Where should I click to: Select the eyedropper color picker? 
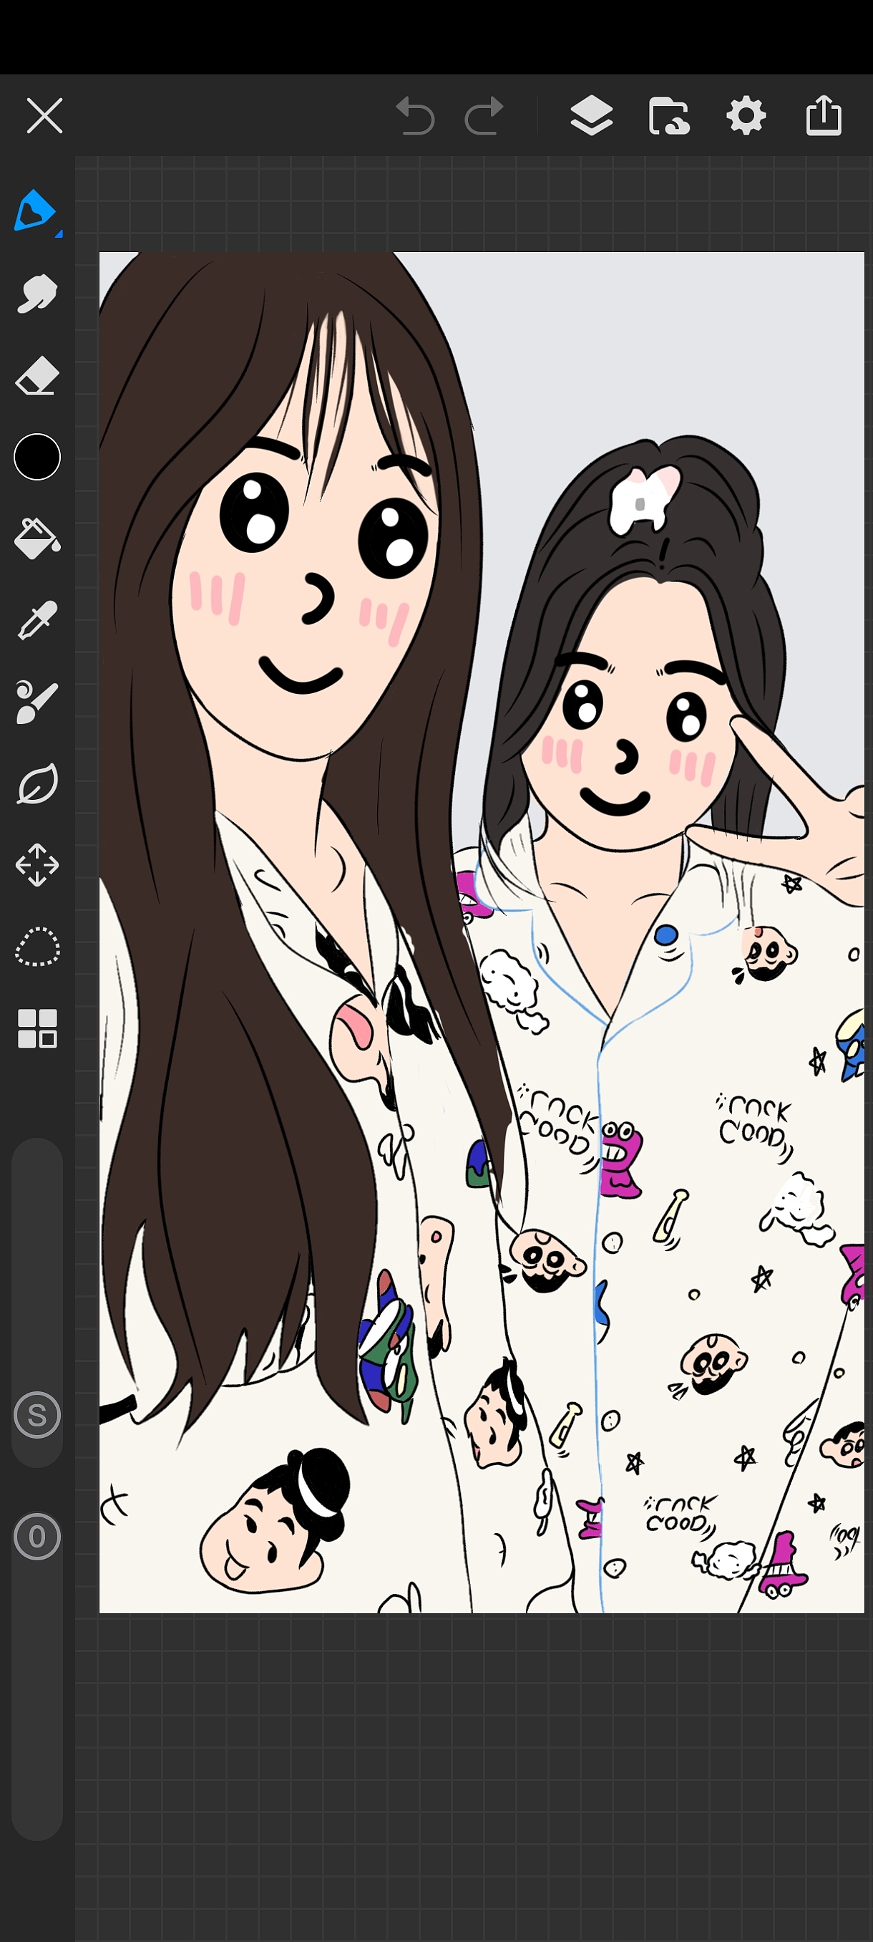click(37, 620)
